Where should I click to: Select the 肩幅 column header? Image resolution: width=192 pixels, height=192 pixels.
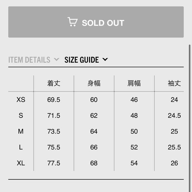[134, 83]
